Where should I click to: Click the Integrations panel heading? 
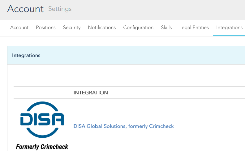(26, 55)
